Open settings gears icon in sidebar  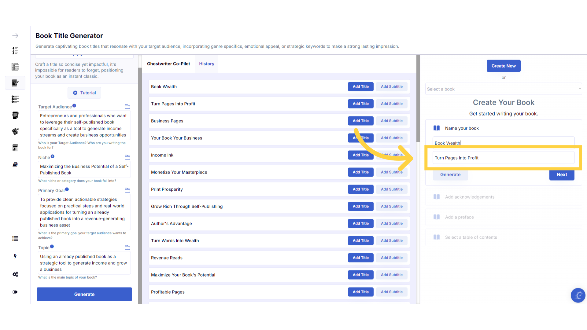[x=15, y=274]
